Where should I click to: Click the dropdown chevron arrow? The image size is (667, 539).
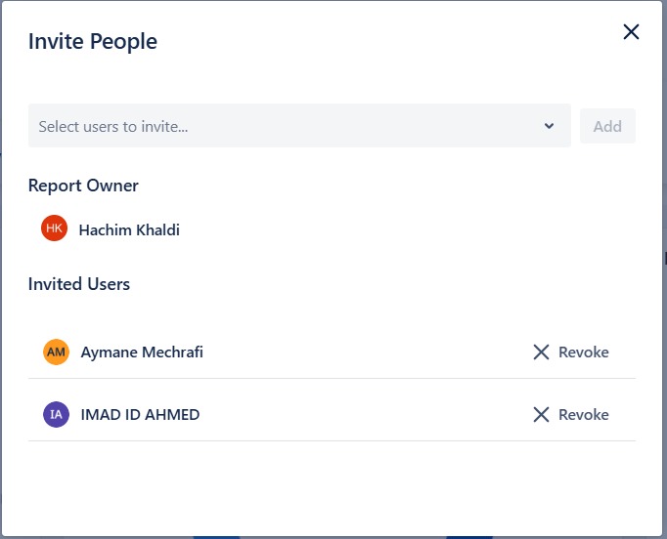coord(550,126)
